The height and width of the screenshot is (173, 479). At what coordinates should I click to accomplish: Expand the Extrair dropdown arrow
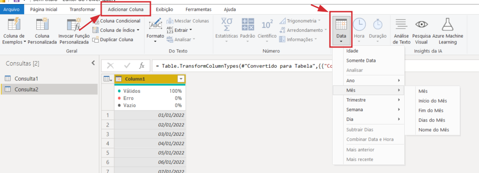(x=191, y=30)
